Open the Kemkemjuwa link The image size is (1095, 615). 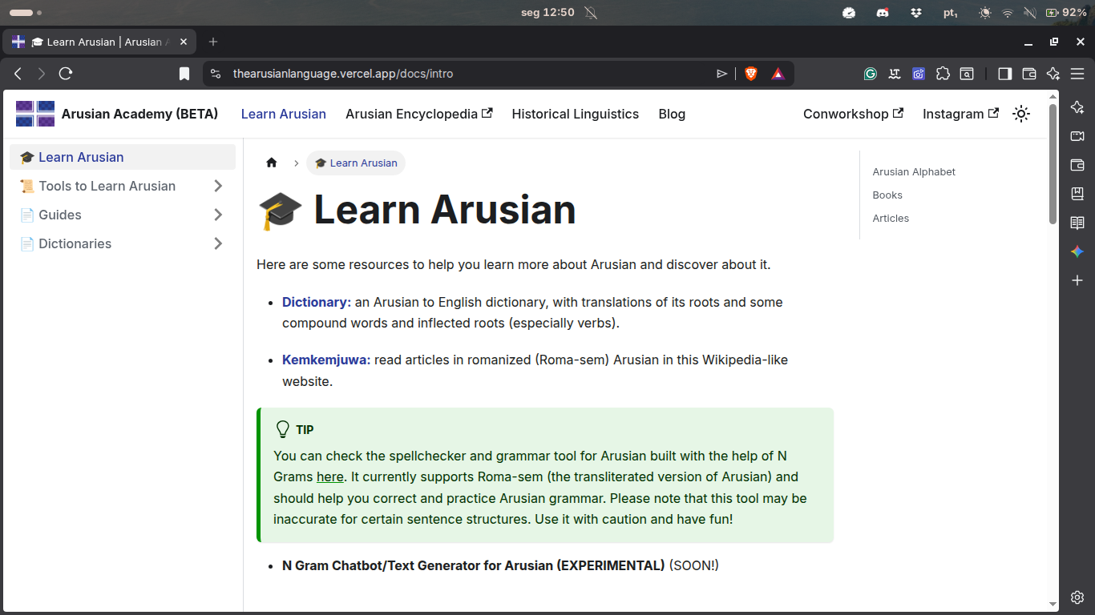324,360
